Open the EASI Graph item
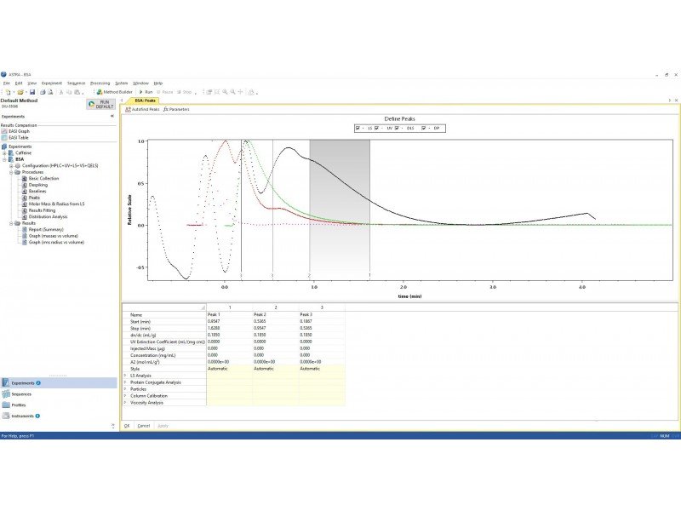 [x=15, y=131]
